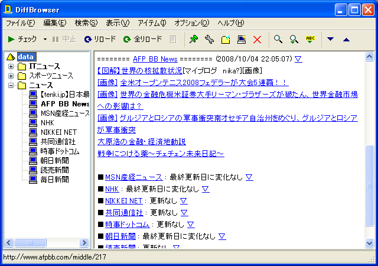This screenshot has width=378, height=266.
Task: Click the magnifying glass search icon
Action: pyautogui.click(x=278, y=39)
